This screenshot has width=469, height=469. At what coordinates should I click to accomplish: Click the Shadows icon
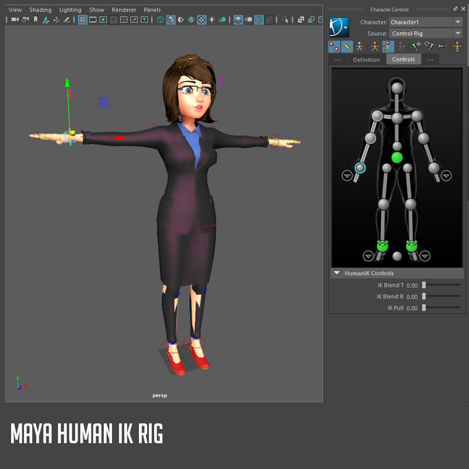[x=222, y=20]
